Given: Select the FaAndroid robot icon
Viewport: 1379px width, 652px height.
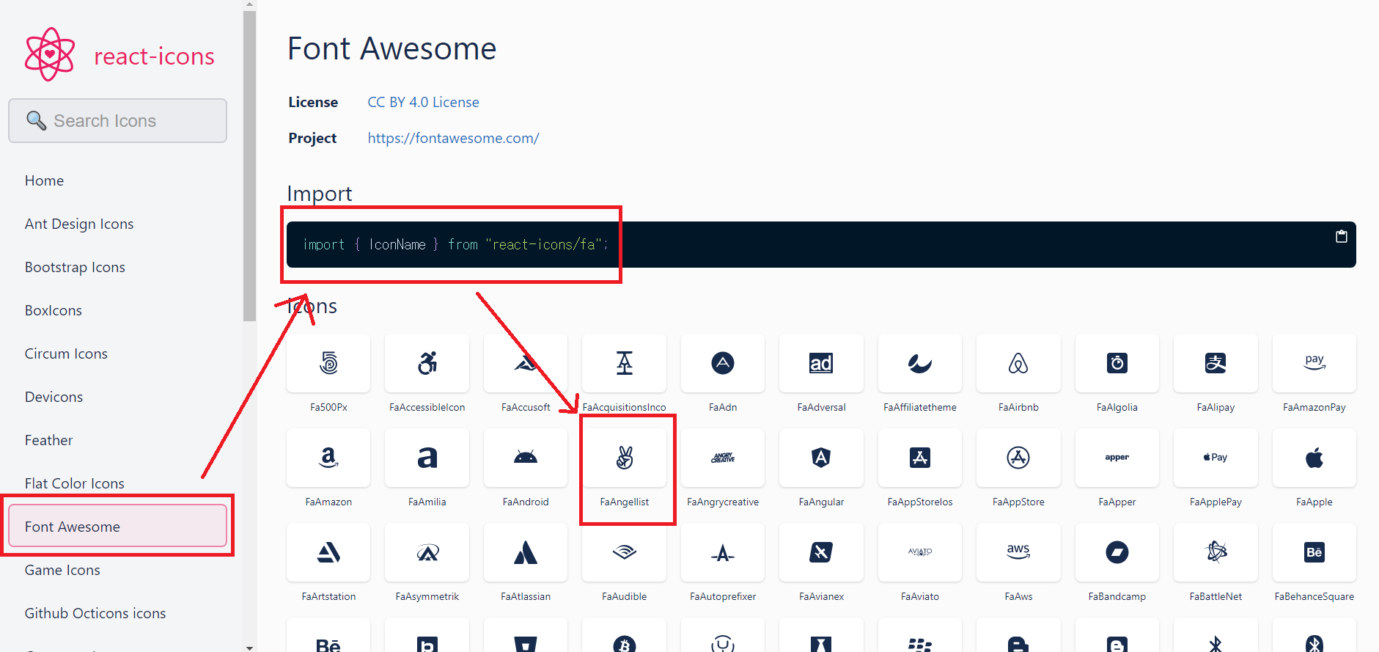Looking at the screenshot, I should click(526, 458).
